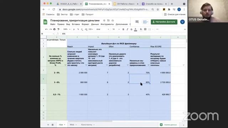Open the Инструменты menu
228x128 pixels.
[x=107, y=24]
